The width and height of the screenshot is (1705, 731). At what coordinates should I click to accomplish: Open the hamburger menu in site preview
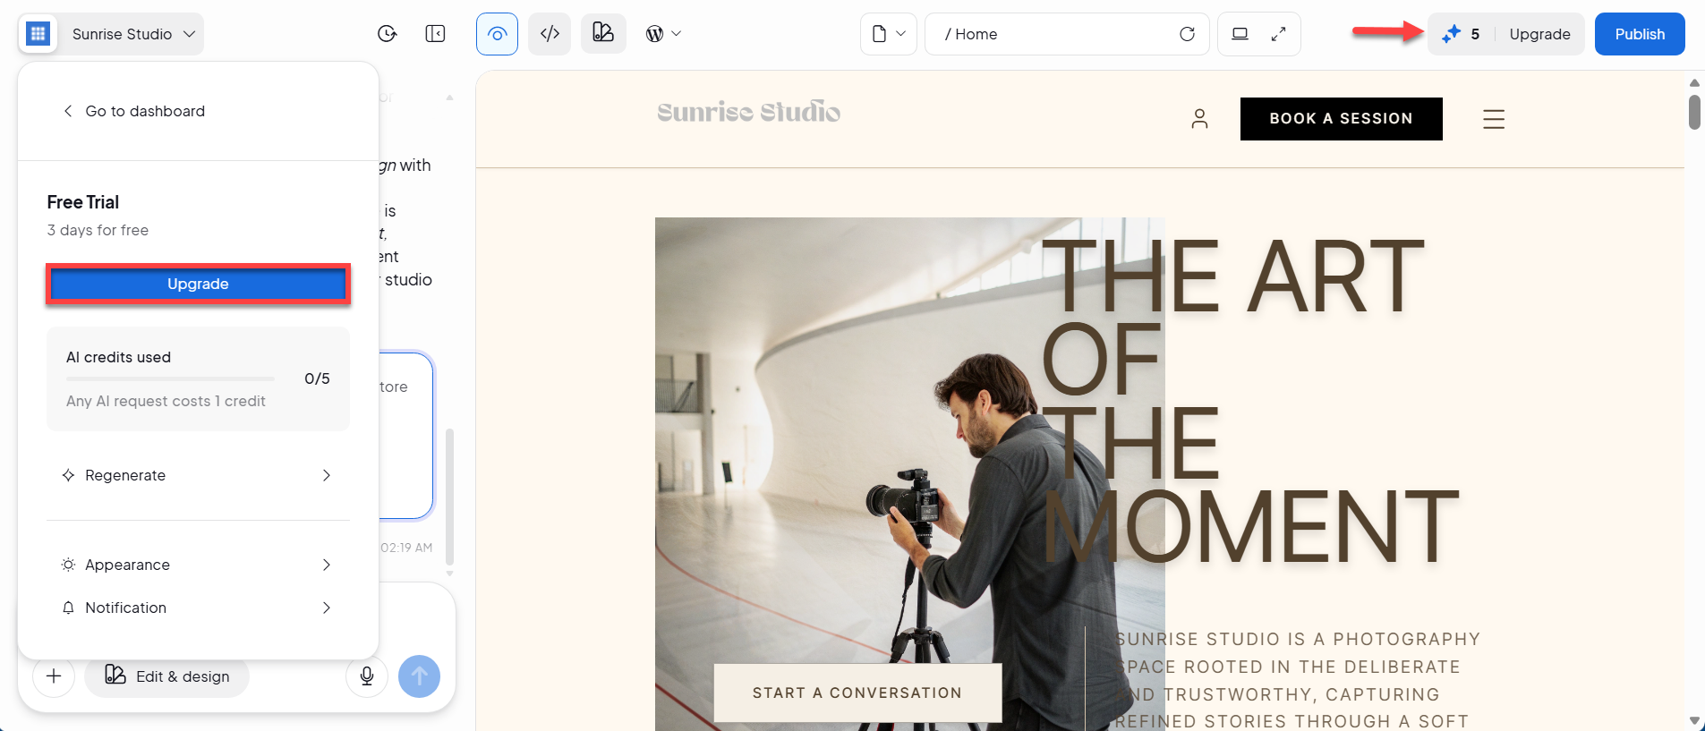pos(1494,119)
